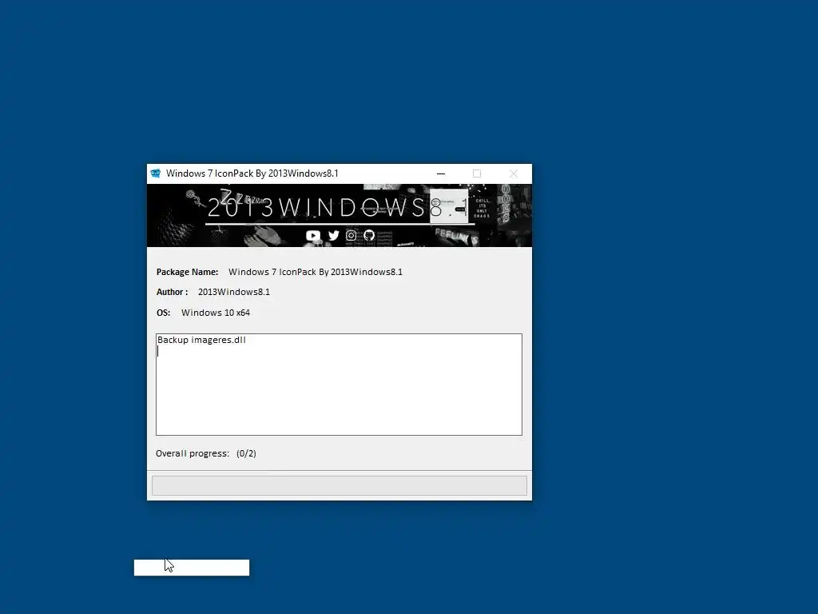Click the 'OS:' label
Screen dimensions: 818x614
[163, 313]
